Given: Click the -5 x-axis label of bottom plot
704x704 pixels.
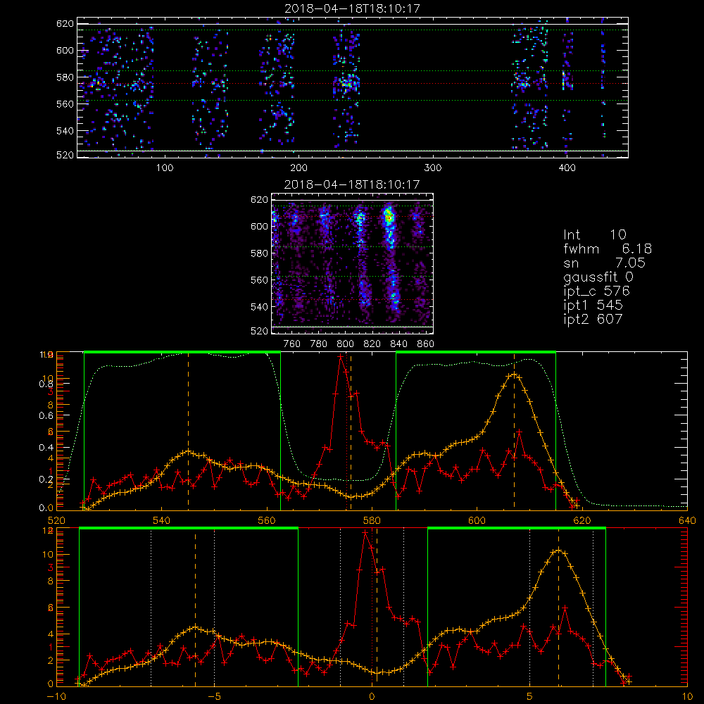Looking at the screenshot, I should (x=214, y=697).
